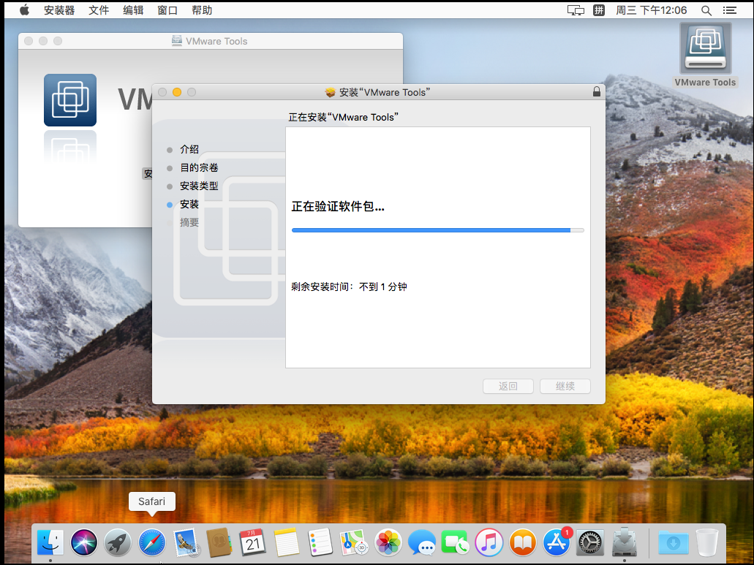The width and height of the screenshot is (754, 565).
Task: Open the 窗口 menu
Action: click(167, 10)
